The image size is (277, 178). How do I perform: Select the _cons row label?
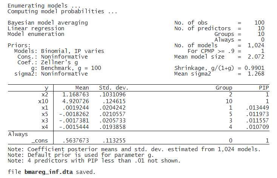pos(40,141)
